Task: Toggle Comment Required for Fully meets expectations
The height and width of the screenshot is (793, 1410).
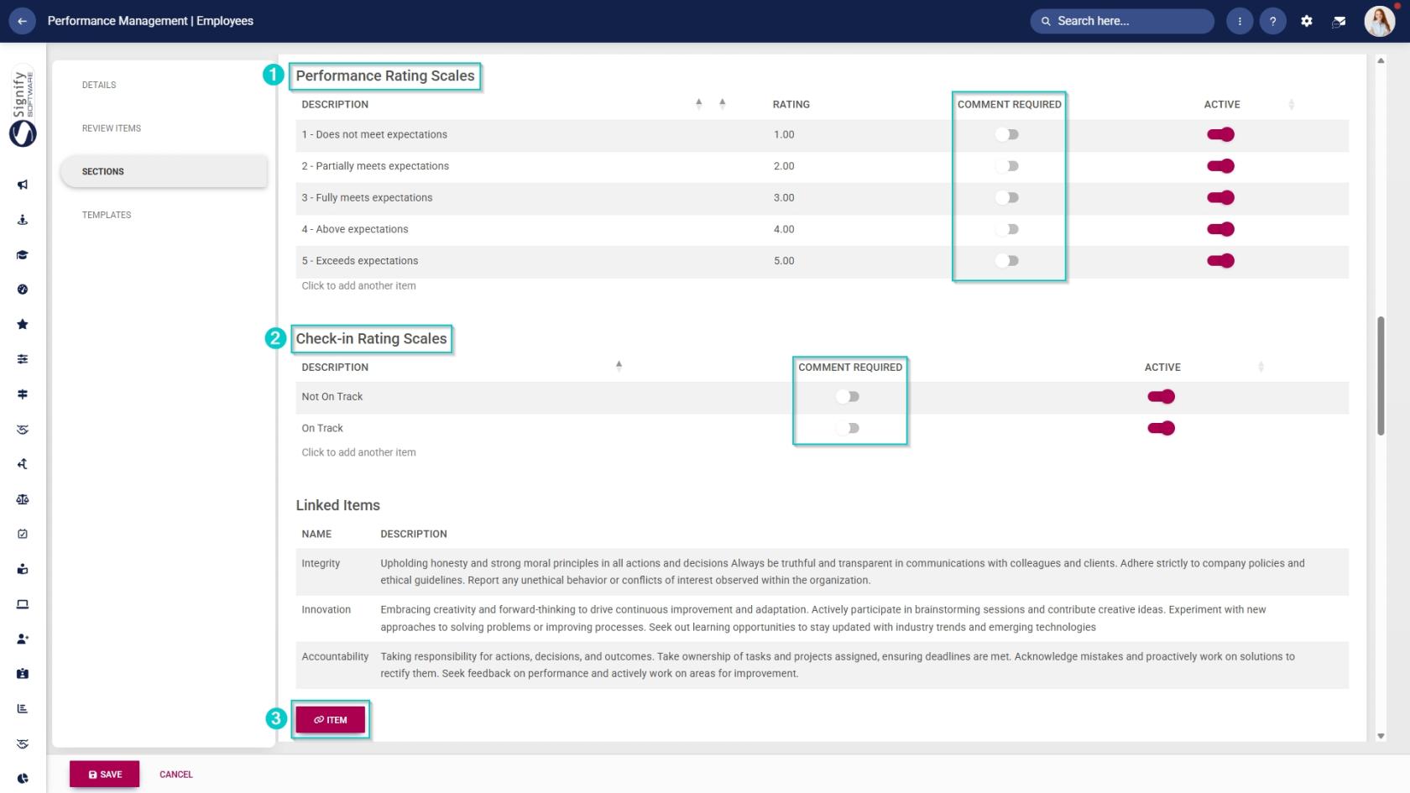Action: (1007, 198)
